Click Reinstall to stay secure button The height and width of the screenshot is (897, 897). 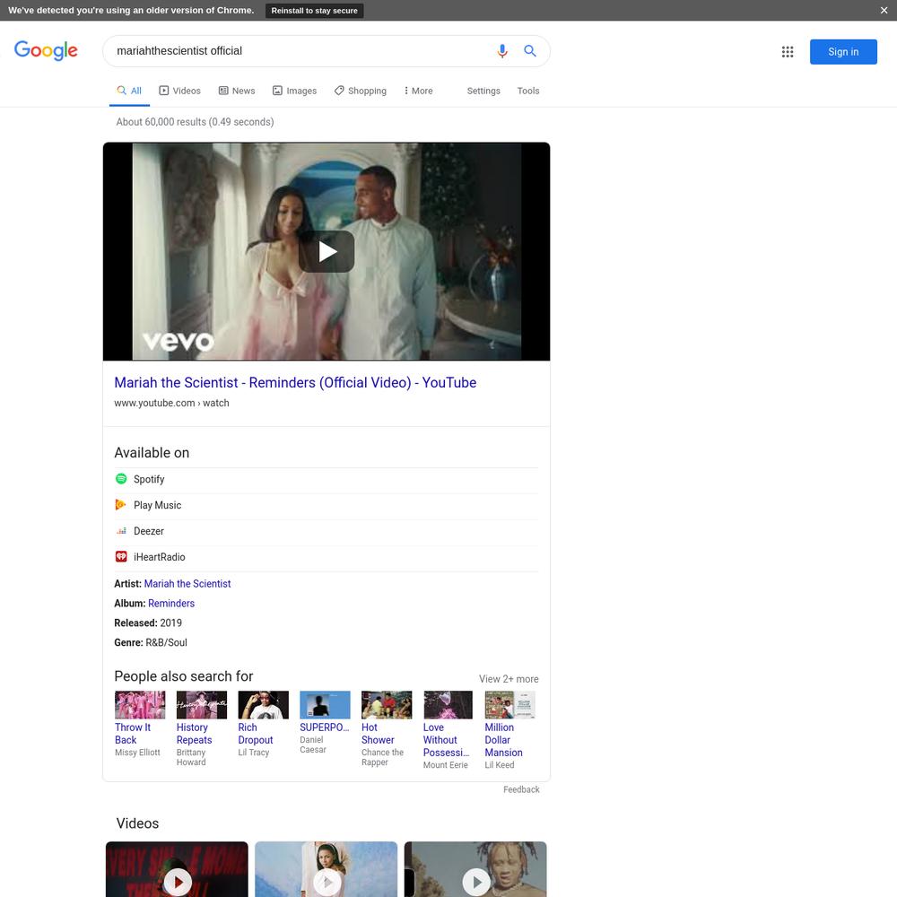coord(314,10)
